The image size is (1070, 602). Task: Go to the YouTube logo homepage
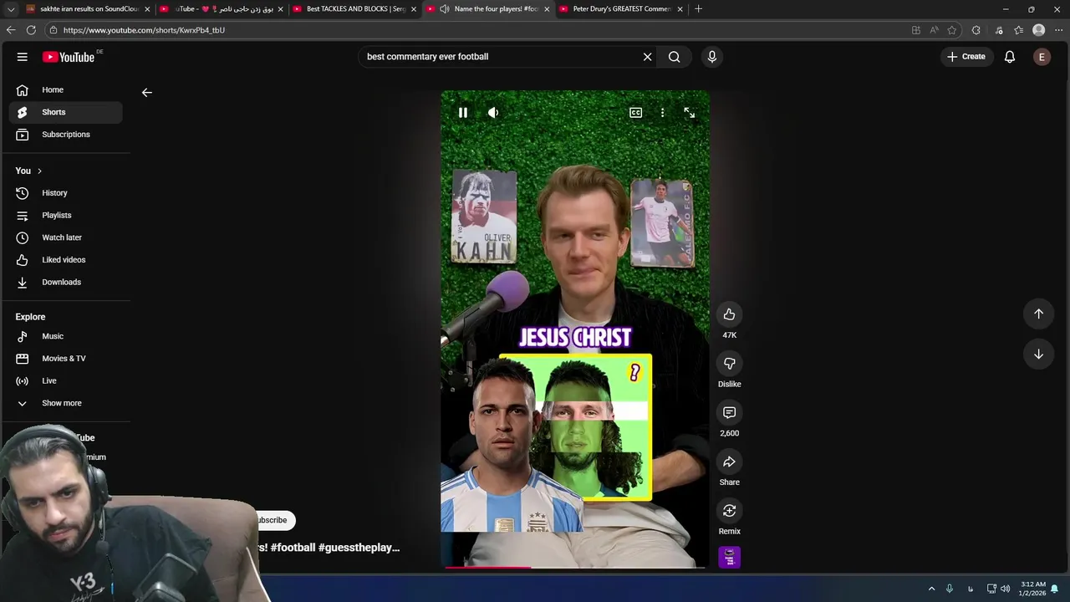click(x=69, y=57)
